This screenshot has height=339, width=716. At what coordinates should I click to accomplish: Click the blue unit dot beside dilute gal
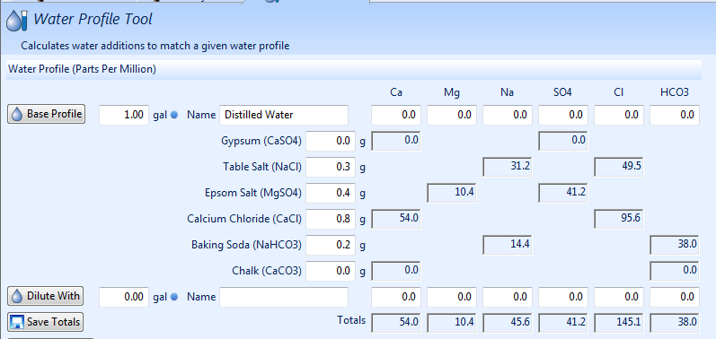(x=174, y=297)
